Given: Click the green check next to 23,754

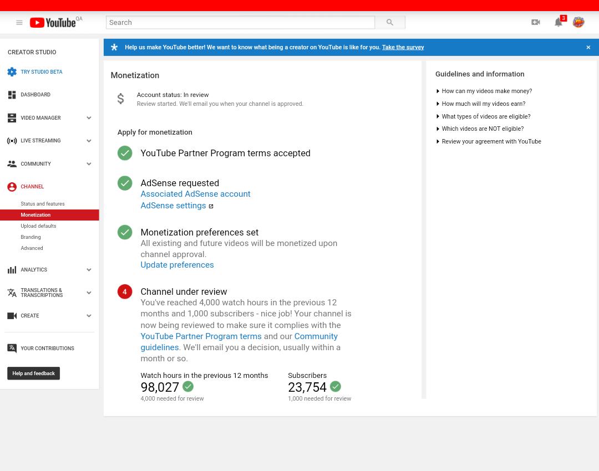Looking at the screenshot, I should coord(336,387).
